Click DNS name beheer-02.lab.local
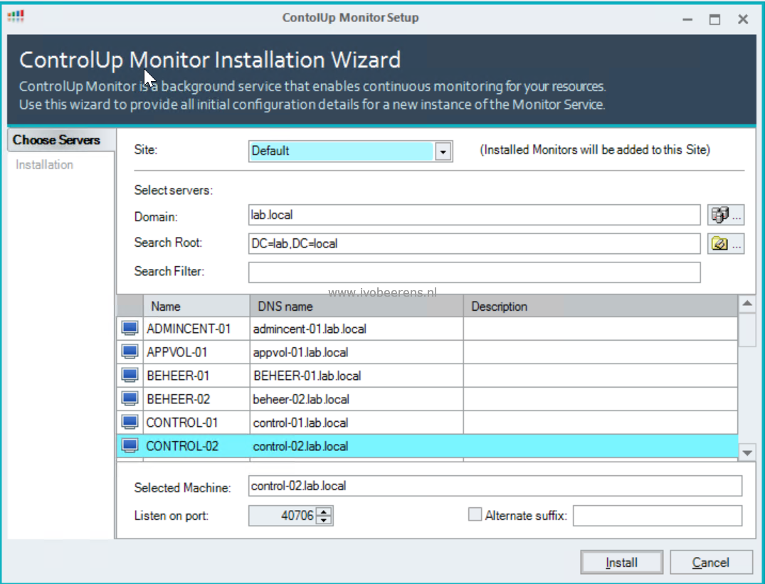Viewport: 765px width, 584px height. [301, 399]
